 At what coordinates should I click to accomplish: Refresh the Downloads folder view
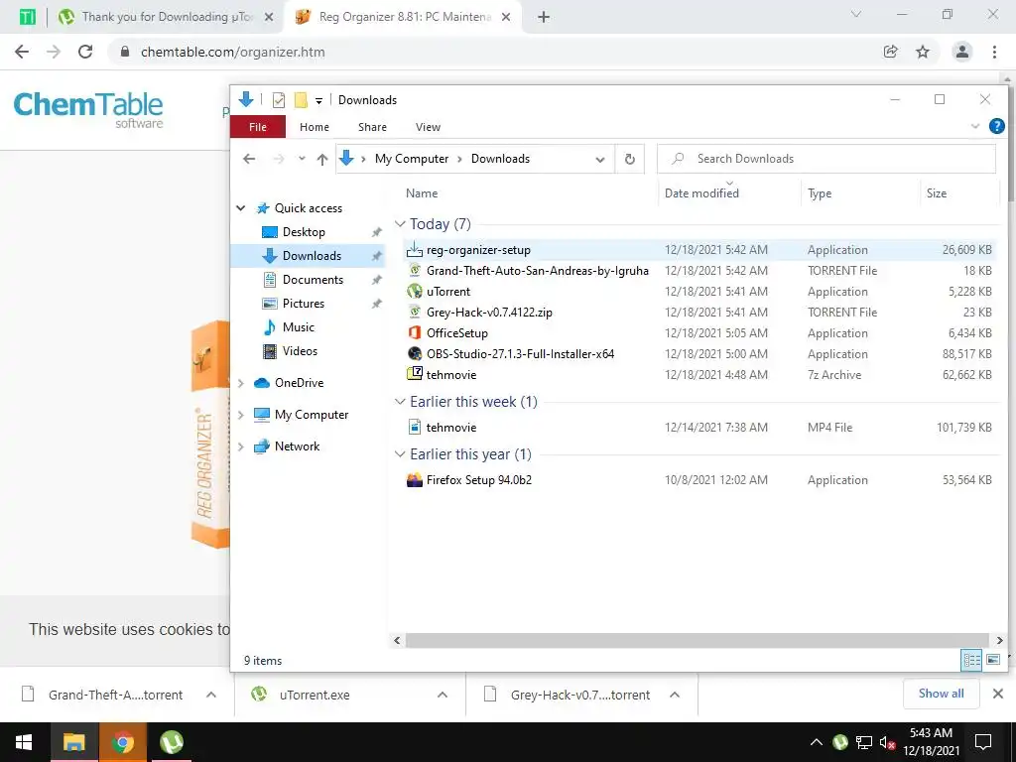coord(629,159)
